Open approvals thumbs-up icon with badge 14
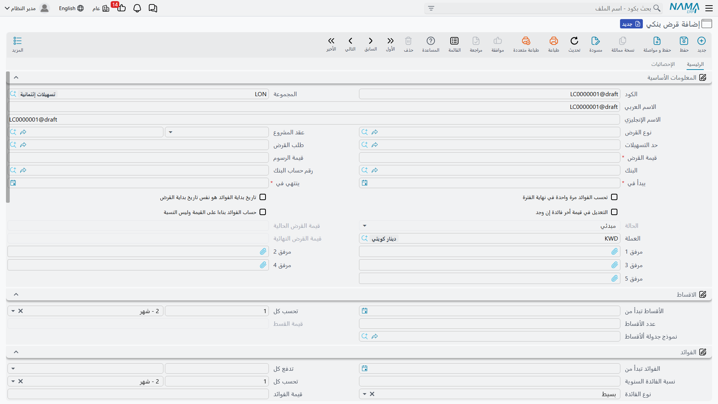 (x=121, y=7)
